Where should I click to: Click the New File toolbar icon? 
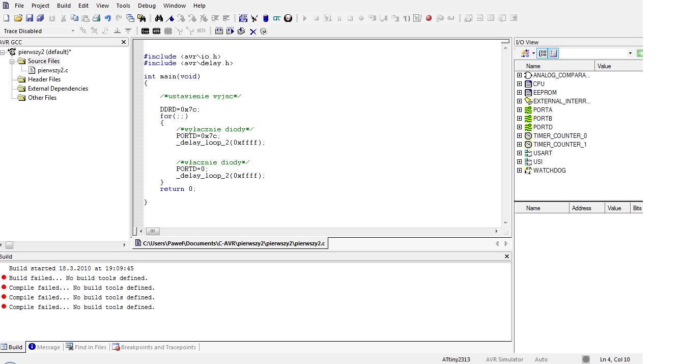(x=7, y=18)
